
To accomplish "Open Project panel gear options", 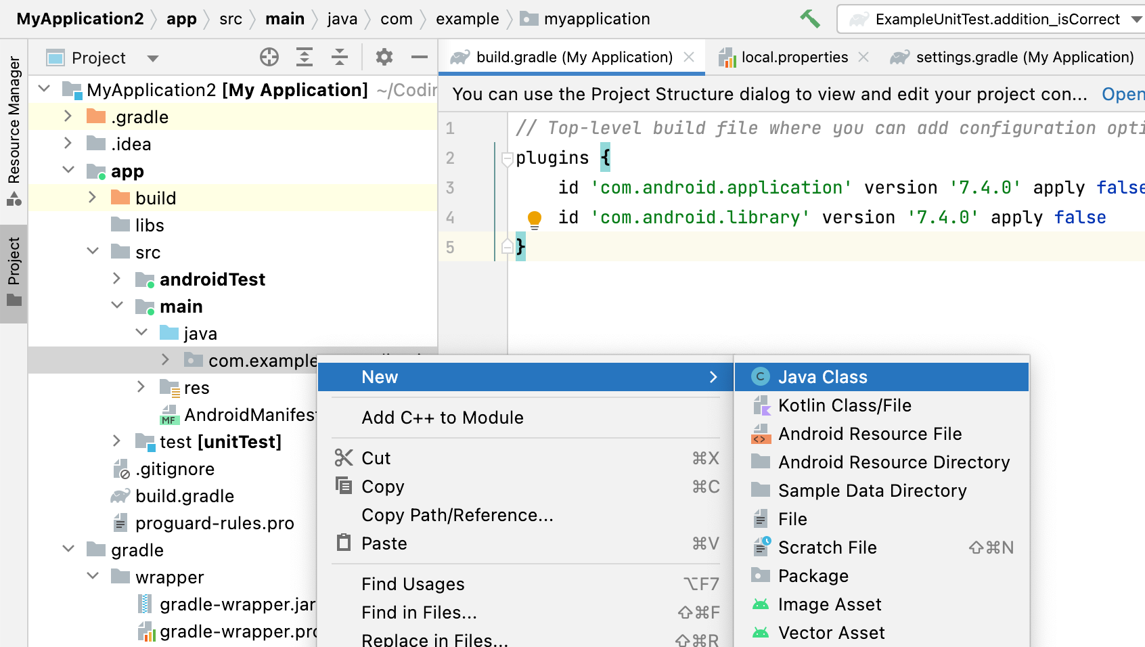I will pyautogui.click(x=384, y=58).
